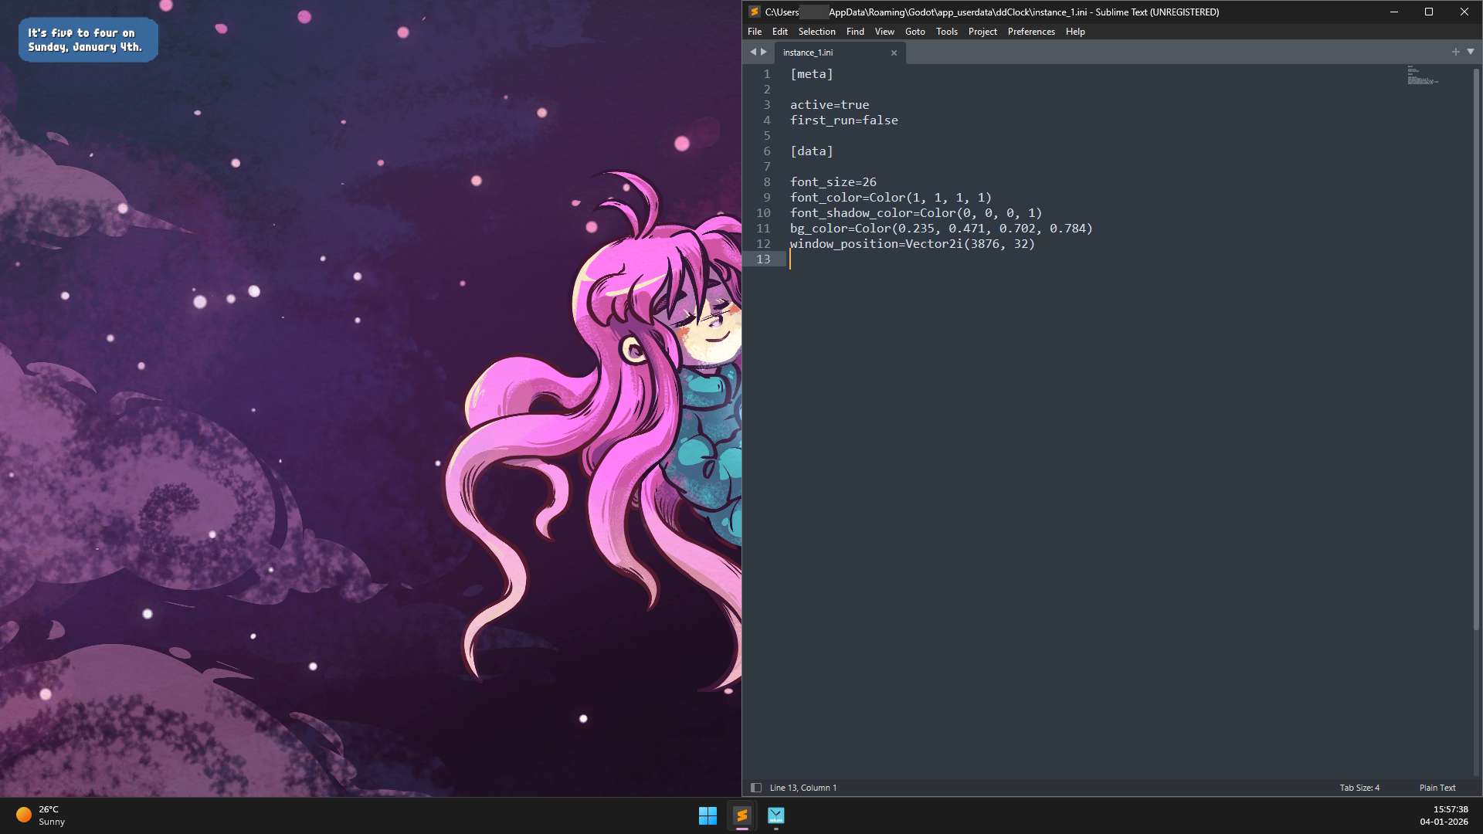Close the instance_1.ini tab
Screen dimensions: 1483x834
[x=894, y=53]
